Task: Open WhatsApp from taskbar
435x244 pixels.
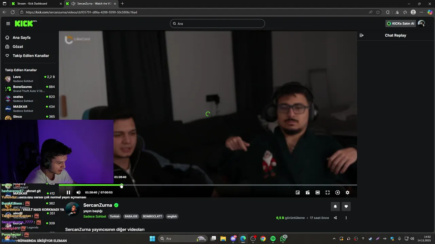Action: (x=283, y=239)
